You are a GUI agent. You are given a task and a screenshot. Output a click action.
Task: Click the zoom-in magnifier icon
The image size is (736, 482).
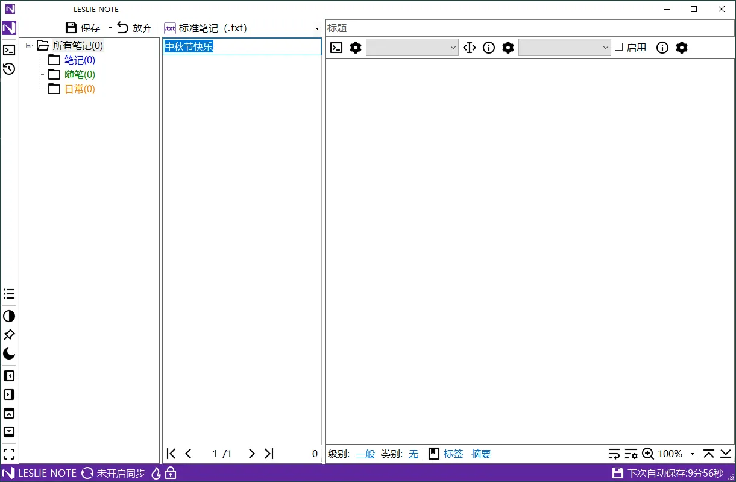648,454
